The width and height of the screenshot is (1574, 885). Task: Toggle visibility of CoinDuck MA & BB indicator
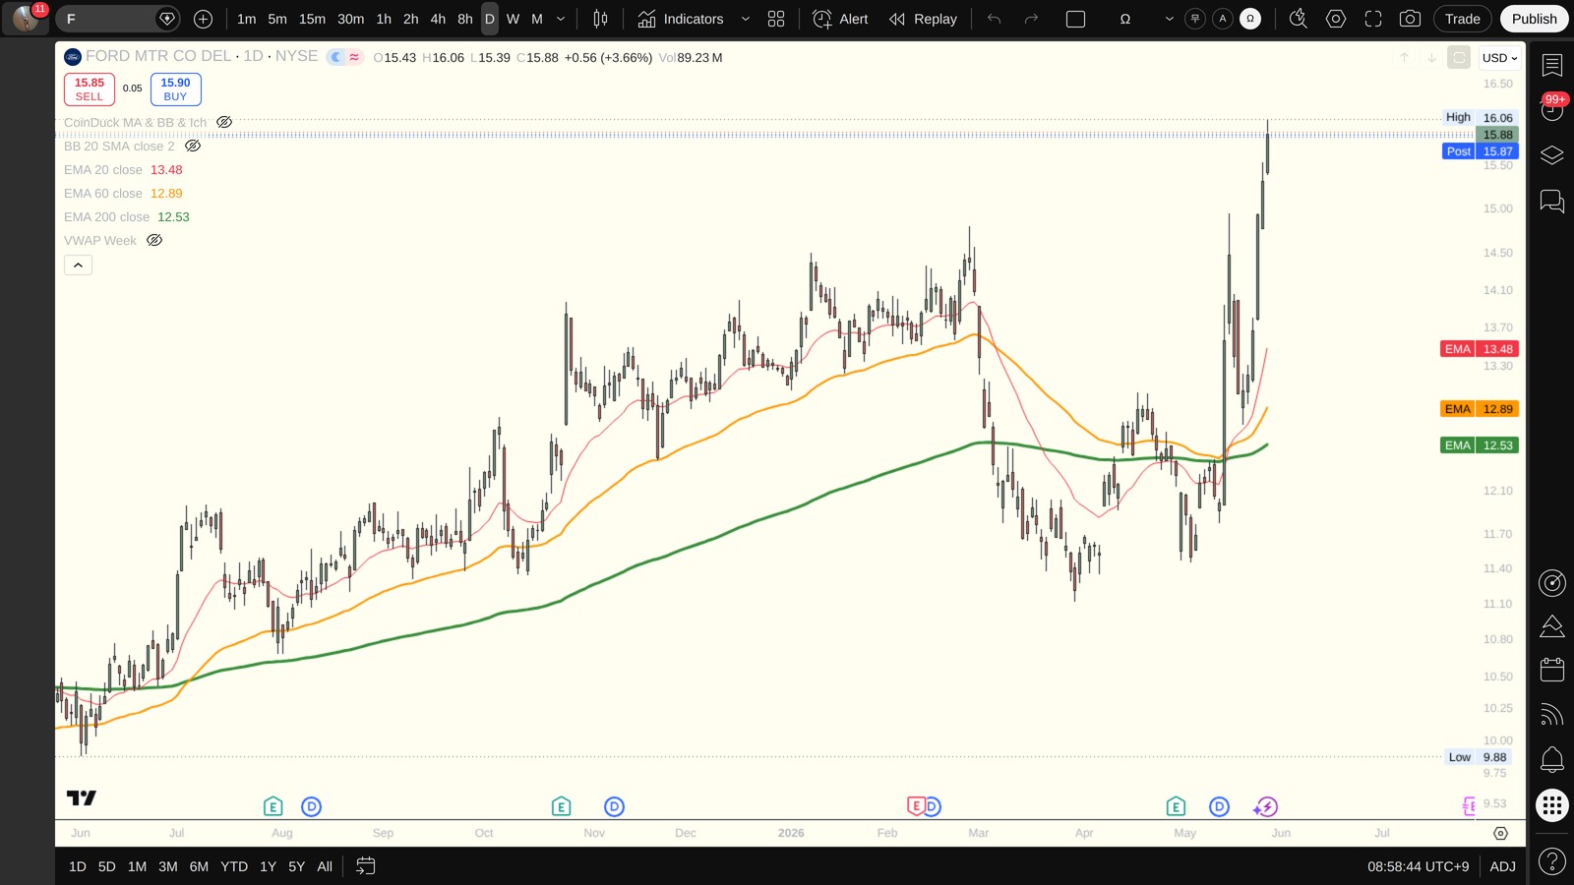224,123
